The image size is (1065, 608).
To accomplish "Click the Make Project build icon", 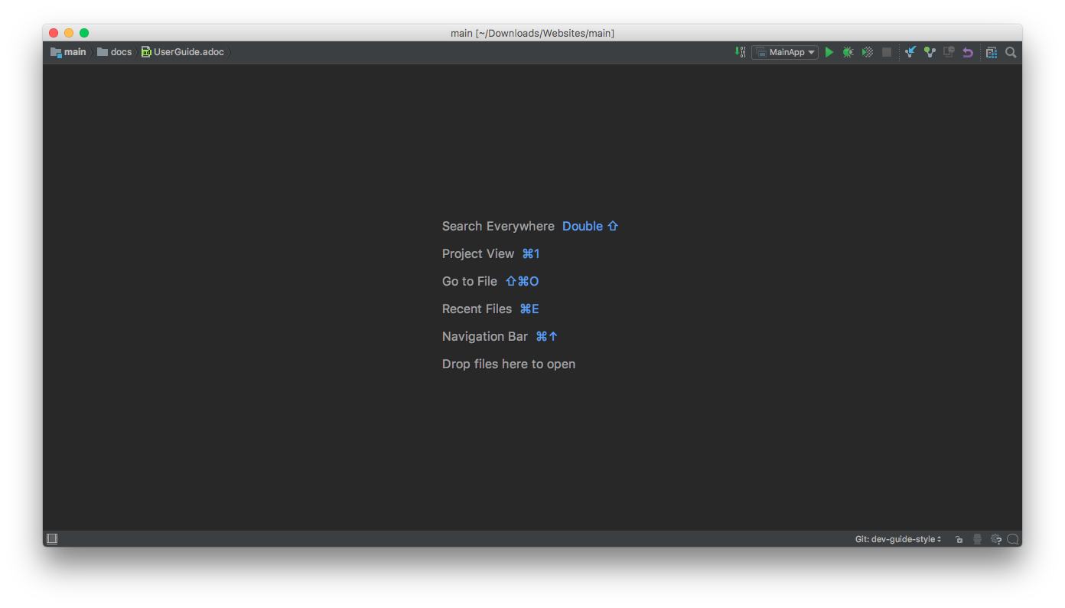I will point(740,52).
